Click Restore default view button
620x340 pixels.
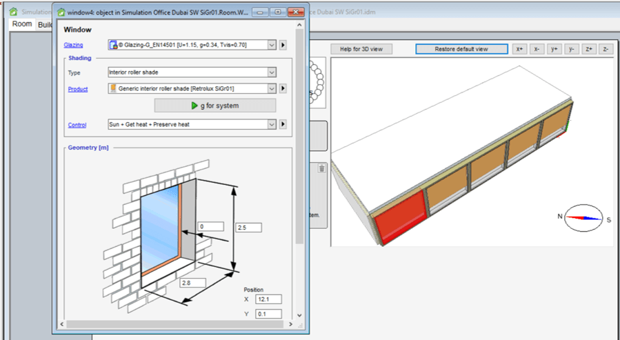[x=461, y=49]
